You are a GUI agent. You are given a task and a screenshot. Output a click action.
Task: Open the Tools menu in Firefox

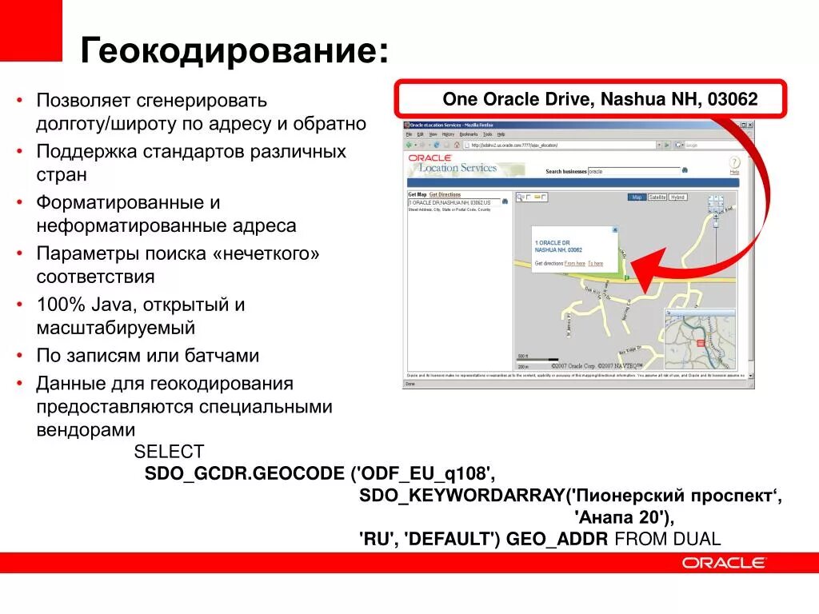(487, 134)
